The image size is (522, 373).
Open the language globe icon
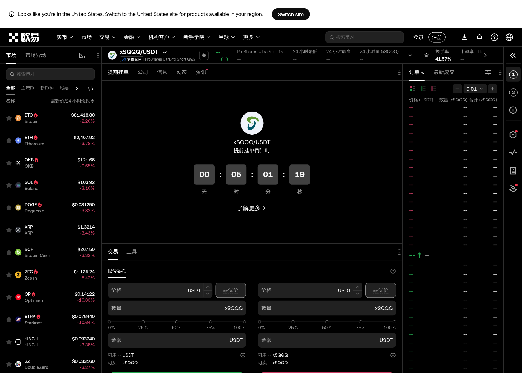point(509,37)
